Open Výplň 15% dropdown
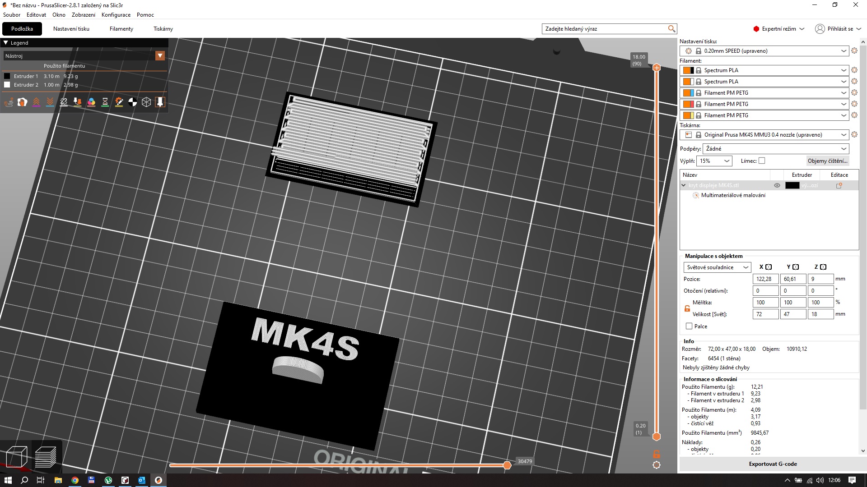The width and height of the screenshot is (867, 487). coord(714,161)
